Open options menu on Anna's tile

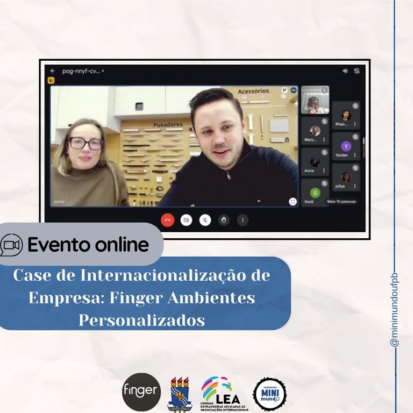(x=324, y=170)
